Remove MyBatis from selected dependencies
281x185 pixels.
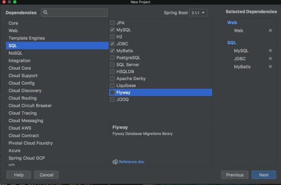pyautogui.click(x=270, y=67)
